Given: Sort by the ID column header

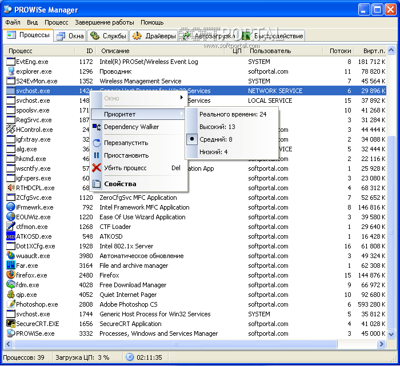Looking at the screenshot, I should click(x=85, y=51).
